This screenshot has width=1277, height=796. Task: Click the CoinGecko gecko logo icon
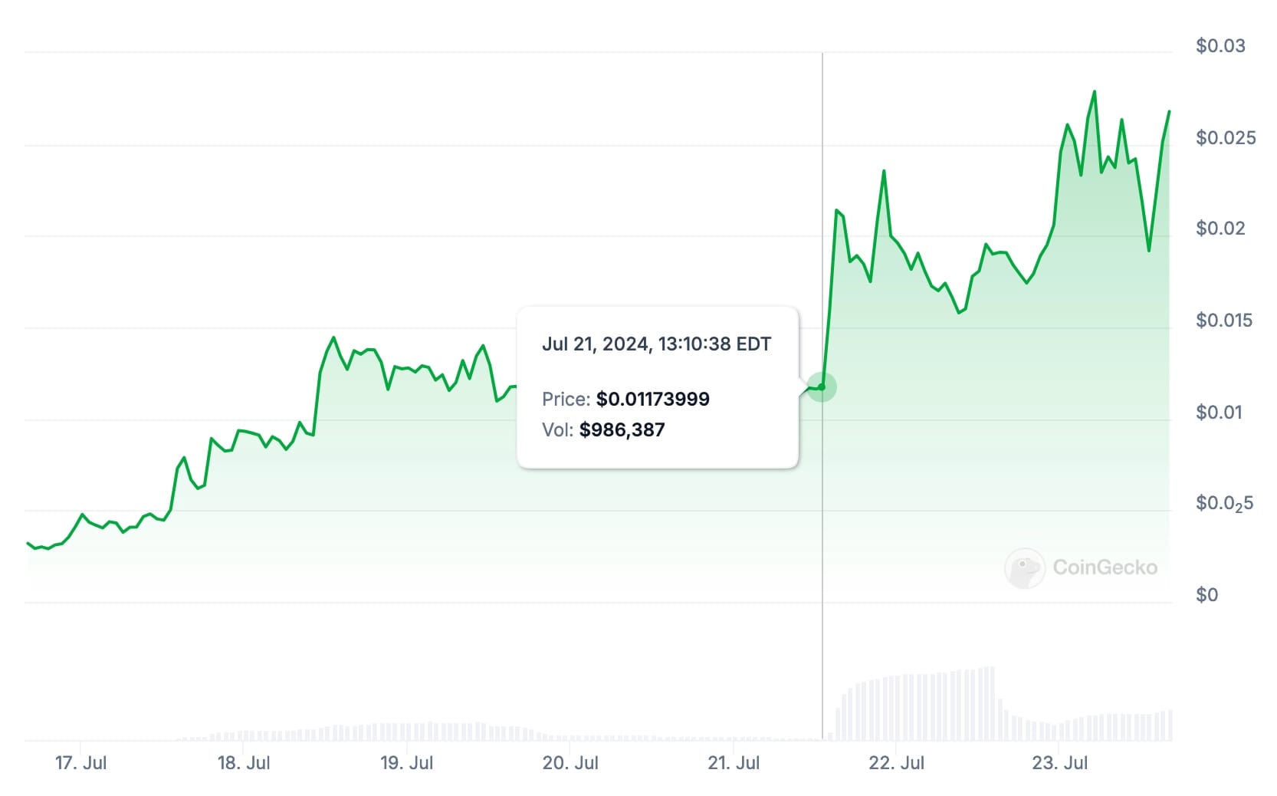pos(1024,568)
